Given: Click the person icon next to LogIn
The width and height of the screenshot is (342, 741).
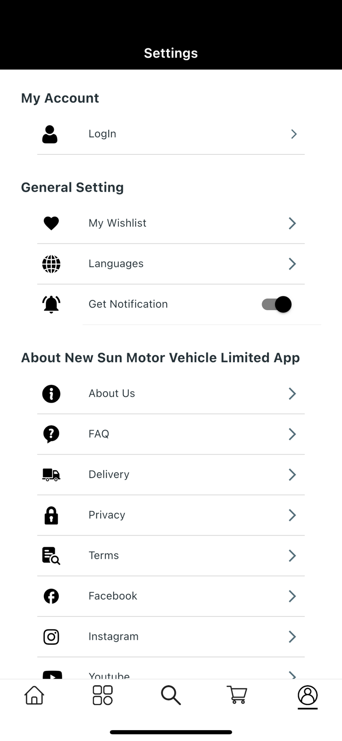Looking at the screenshot, I should click(x=50, y=133).
